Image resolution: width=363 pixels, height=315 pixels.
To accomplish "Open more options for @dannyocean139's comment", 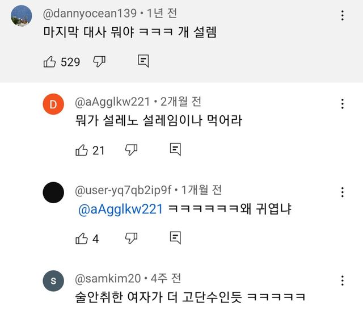I will point(343,15).
